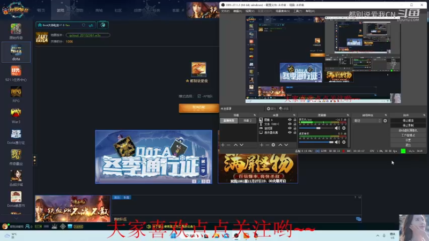Switch to the 社区 tab in platform nav

pos(118,10)
